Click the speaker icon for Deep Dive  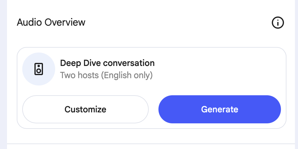tap(39, 69)
